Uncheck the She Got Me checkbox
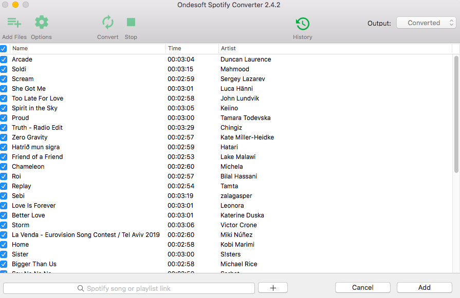The image size is (460, 298). [4, 89]
